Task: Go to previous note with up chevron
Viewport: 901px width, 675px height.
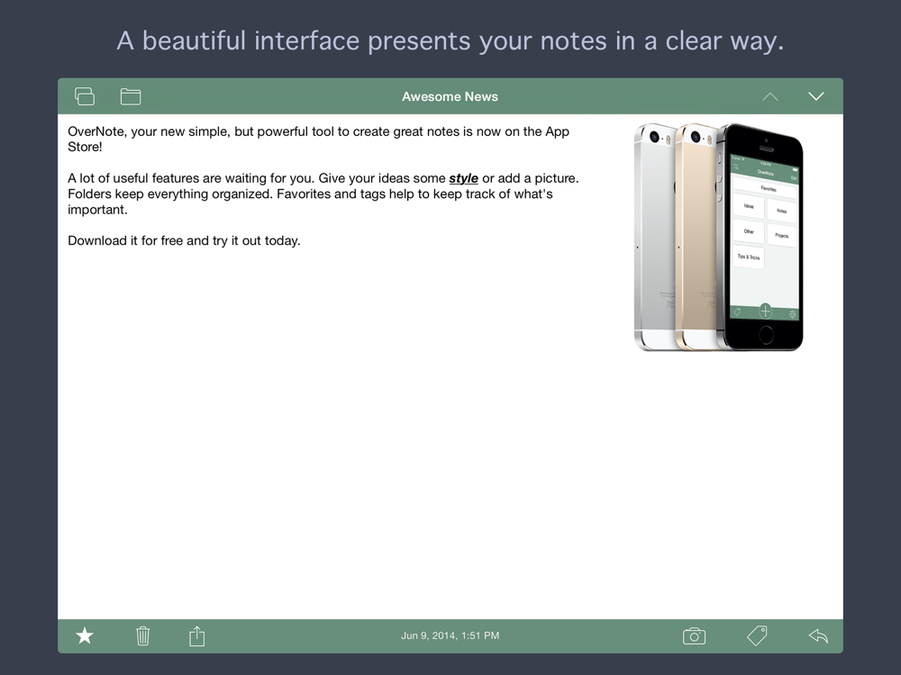Action: 770,96
